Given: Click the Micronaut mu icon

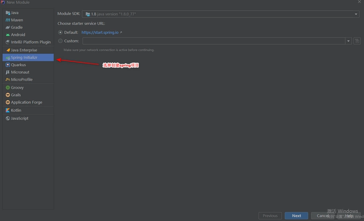Looking at the screenshot, I should [8, 72].
